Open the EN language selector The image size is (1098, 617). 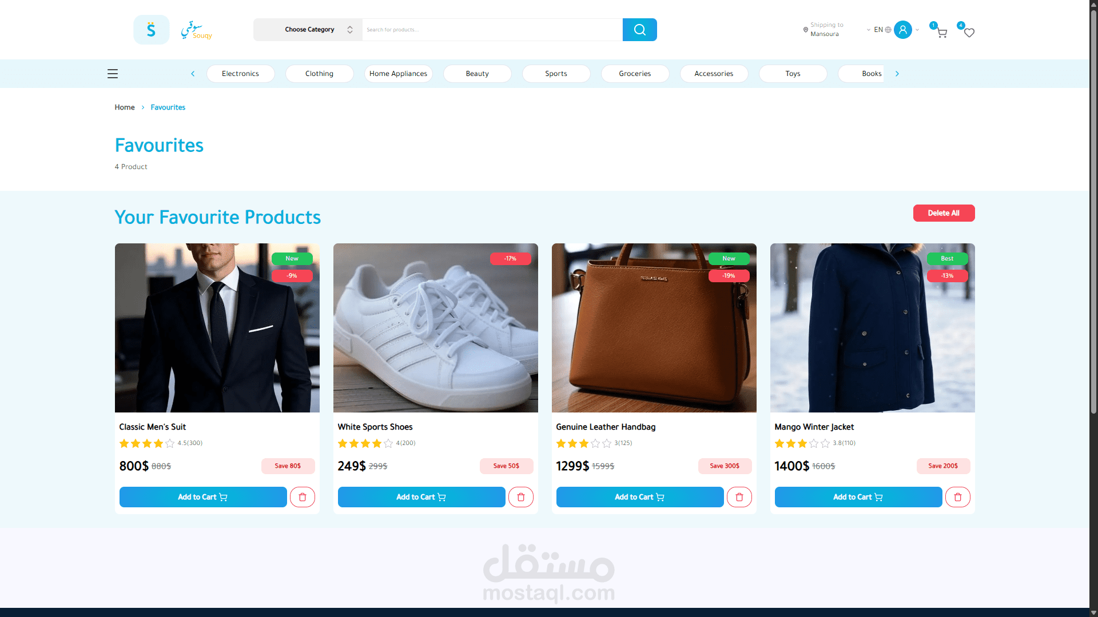879,30
